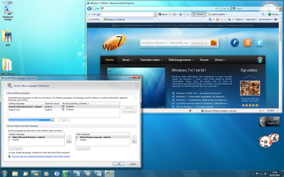Open the Recycle Bin on the desktop
Image resolution: width=284 pixels, height=177 pixels.
click(8, 10)
